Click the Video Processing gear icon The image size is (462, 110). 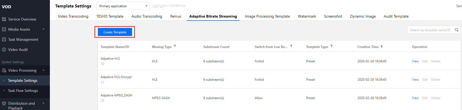(x=4, y=70)
